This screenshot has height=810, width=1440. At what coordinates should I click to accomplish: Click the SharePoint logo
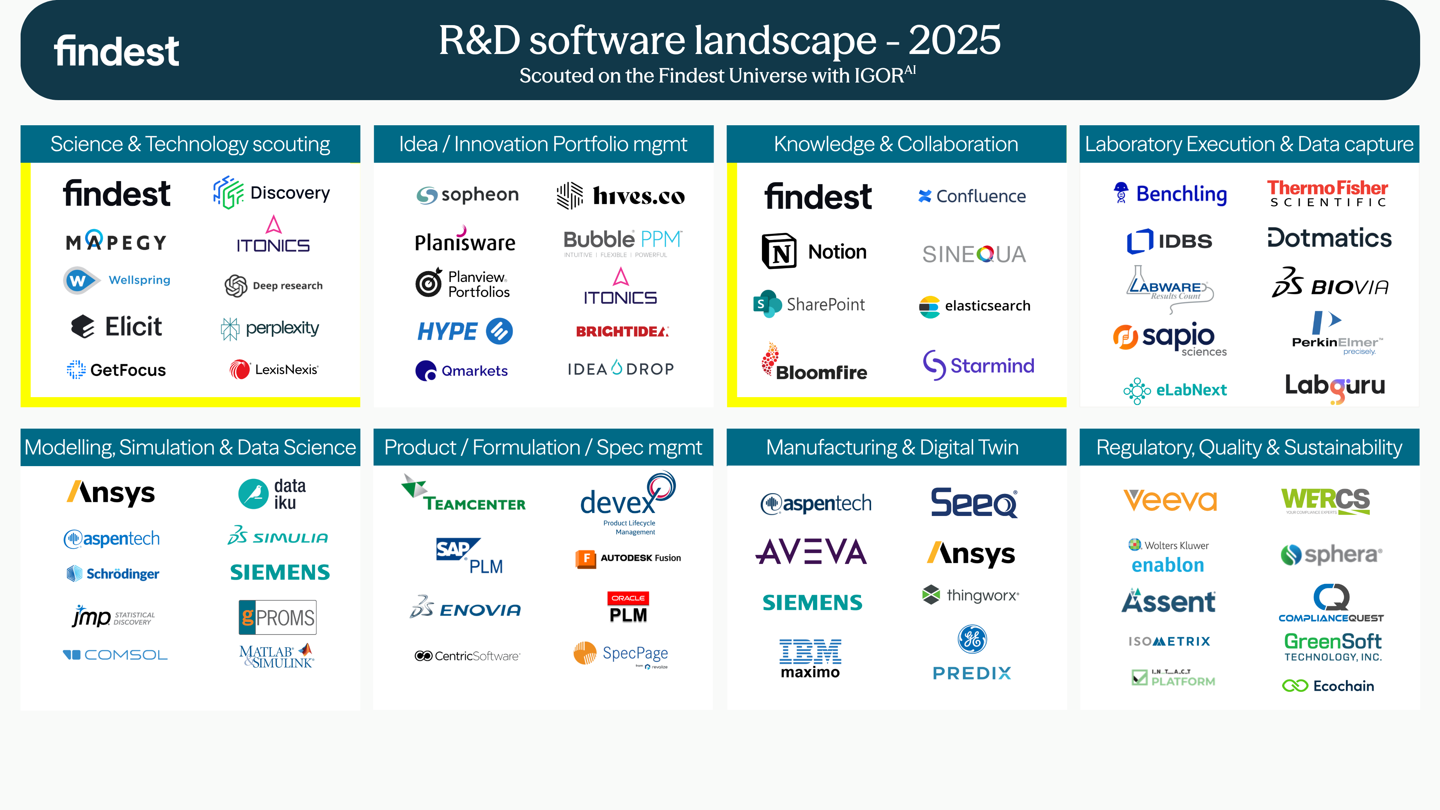click(809, 304)
